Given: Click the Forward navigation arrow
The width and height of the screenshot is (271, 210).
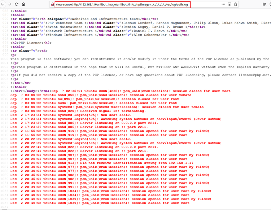Looking at the screenshot, I should (x=9, y=4).
